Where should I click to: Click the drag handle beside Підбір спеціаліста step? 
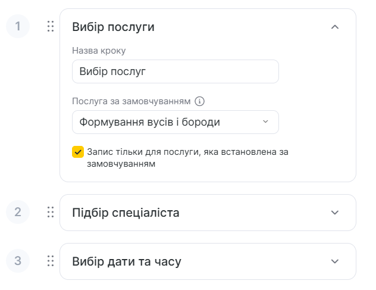click(51, 212)
